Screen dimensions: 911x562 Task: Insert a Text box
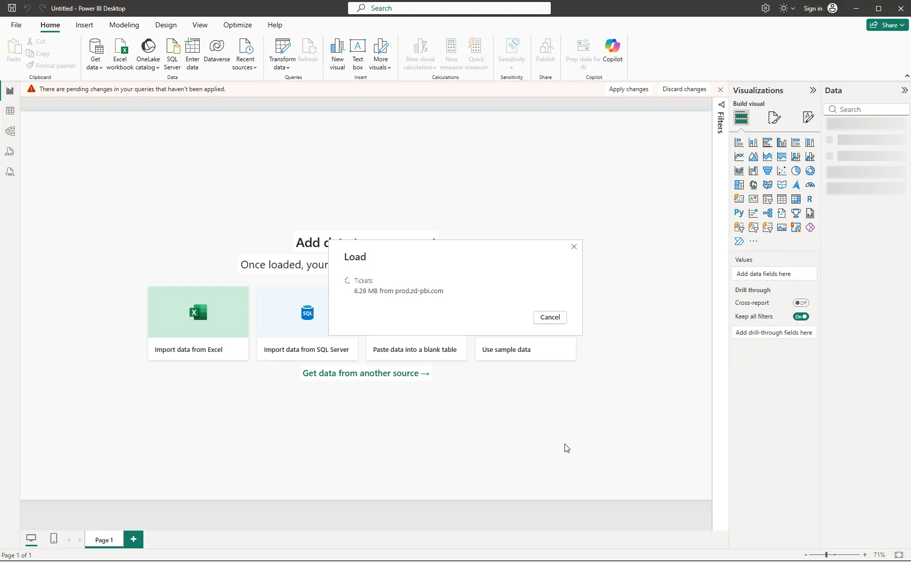coord(358,54)
